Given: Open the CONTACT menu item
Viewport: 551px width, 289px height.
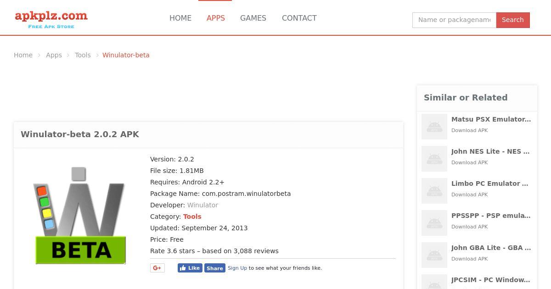Looking at the screenshot, I should [299, 18].
